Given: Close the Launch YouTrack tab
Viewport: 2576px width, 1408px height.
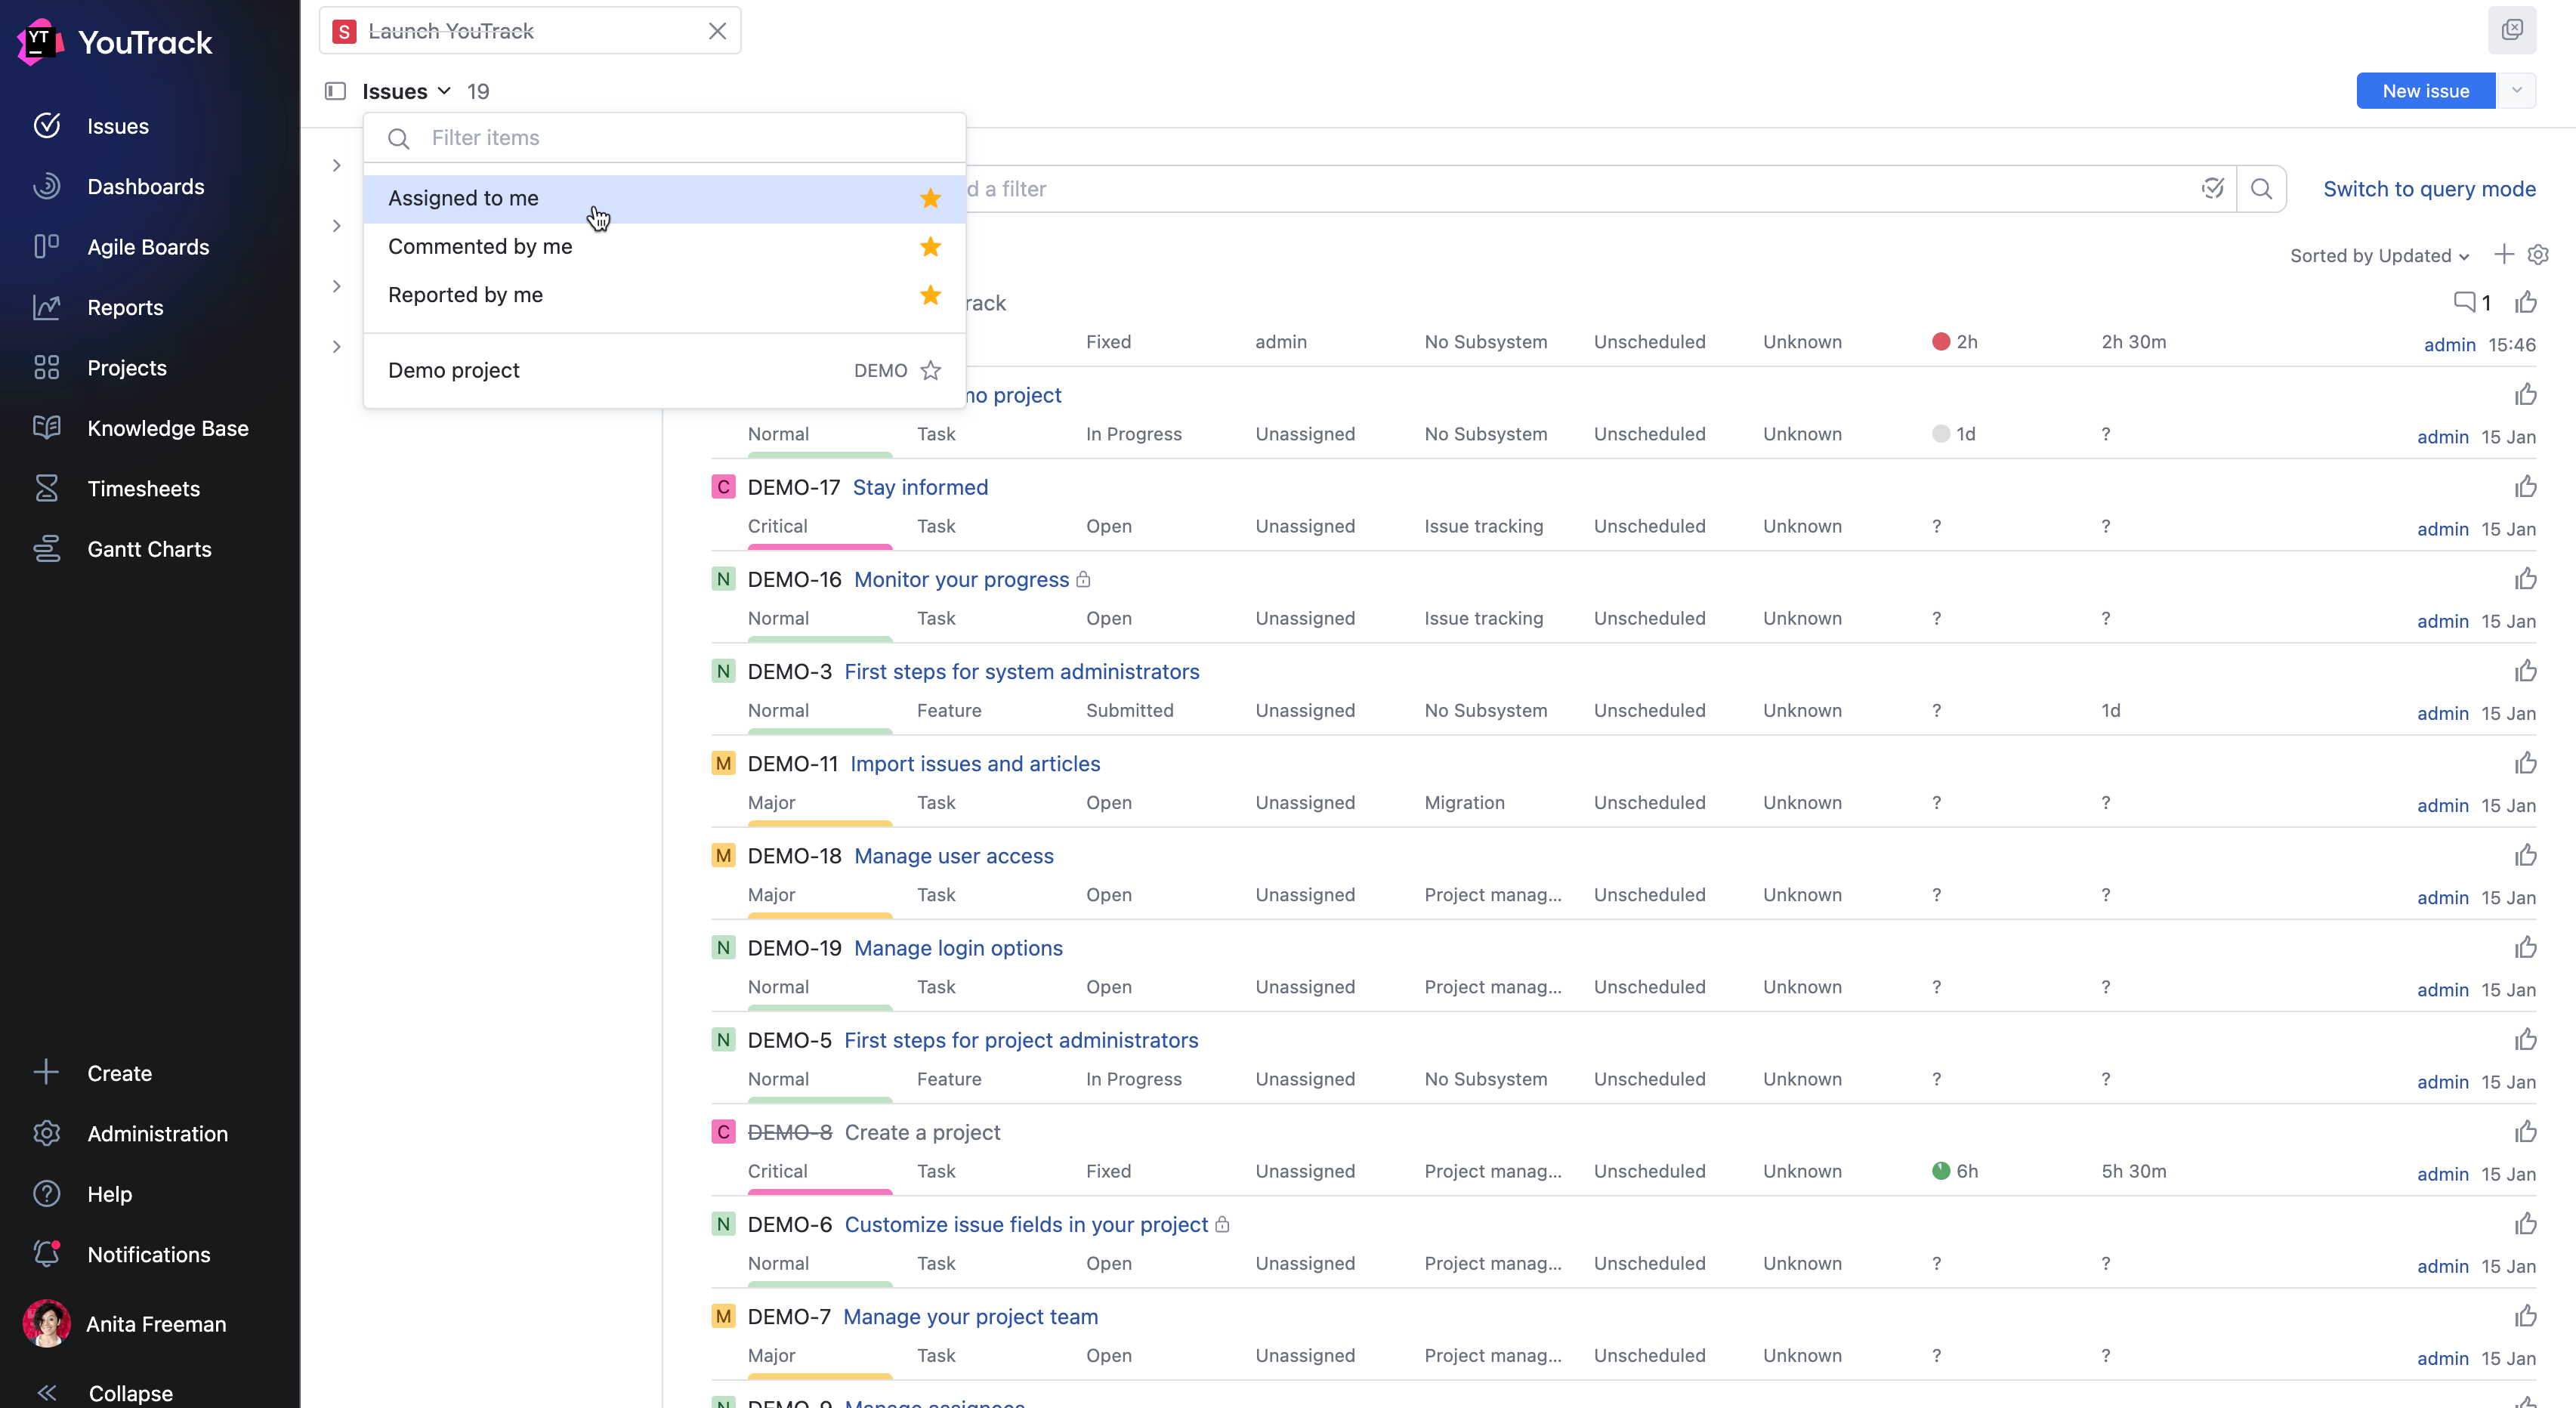Looking at the screenshot, I should point(717,31).
